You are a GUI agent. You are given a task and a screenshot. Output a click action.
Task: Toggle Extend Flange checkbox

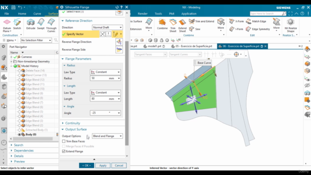[64, 151]
